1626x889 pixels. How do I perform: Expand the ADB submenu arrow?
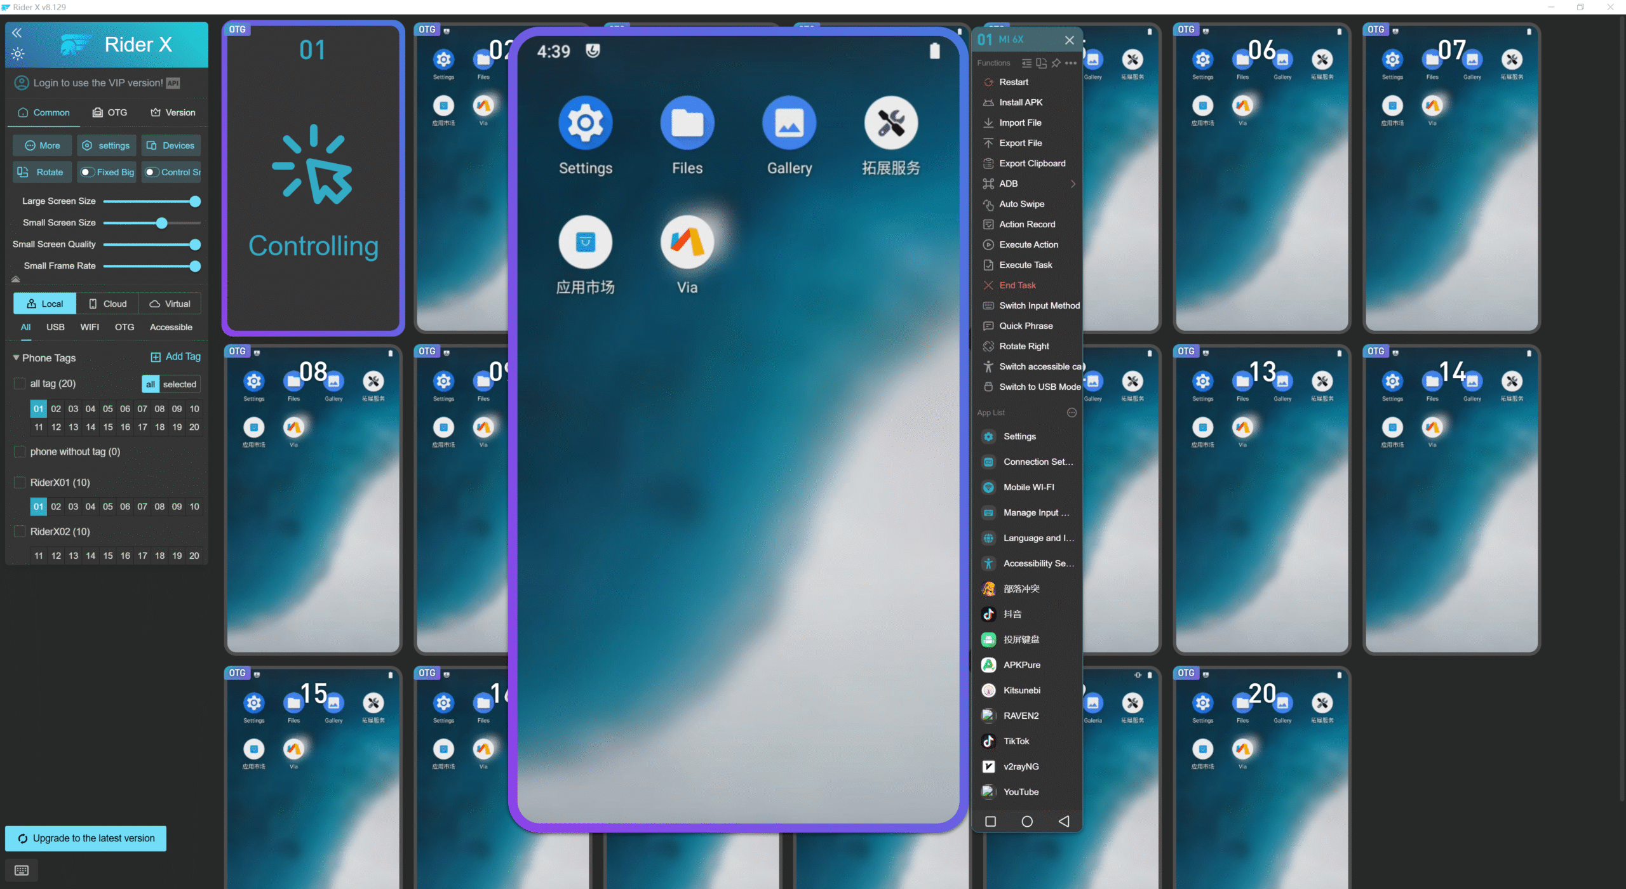[1073, 184]
